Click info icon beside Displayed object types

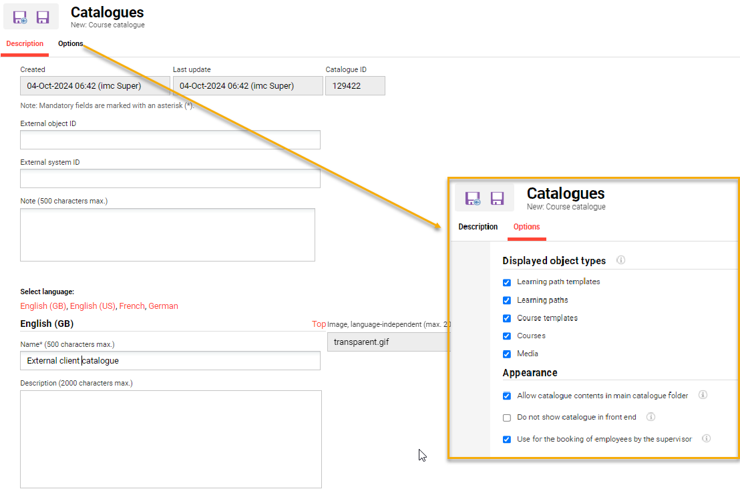620,260
